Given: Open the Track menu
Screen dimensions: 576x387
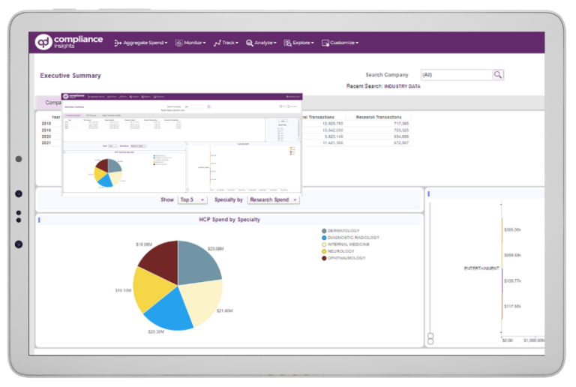Looking at the screenshot, I should pyautogui.click(x=226, y=43).
